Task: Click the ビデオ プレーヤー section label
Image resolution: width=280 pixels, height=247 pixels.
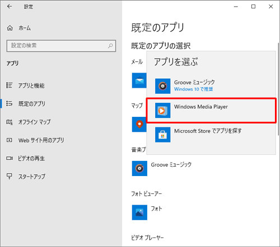Action: tap(147, 238)
